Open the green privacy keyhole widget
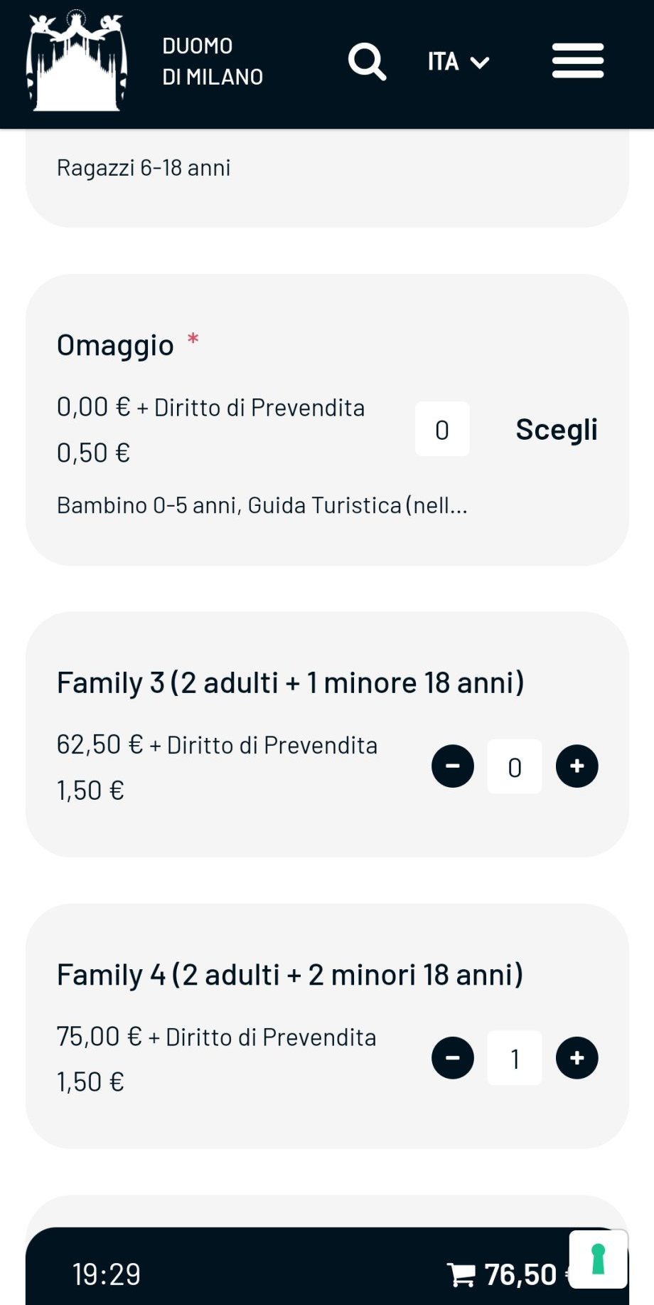The image size is (654, 1305). [598, 1259]
